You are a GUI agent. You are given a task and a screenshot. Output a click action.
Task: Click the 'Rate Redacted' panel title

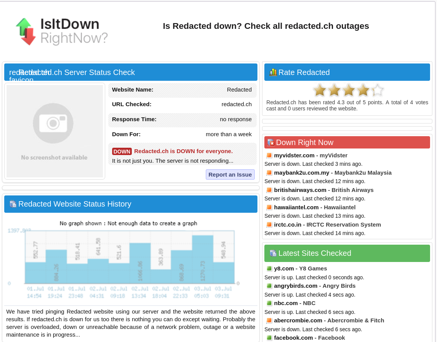pyautogui.click(x=304, y=72)
